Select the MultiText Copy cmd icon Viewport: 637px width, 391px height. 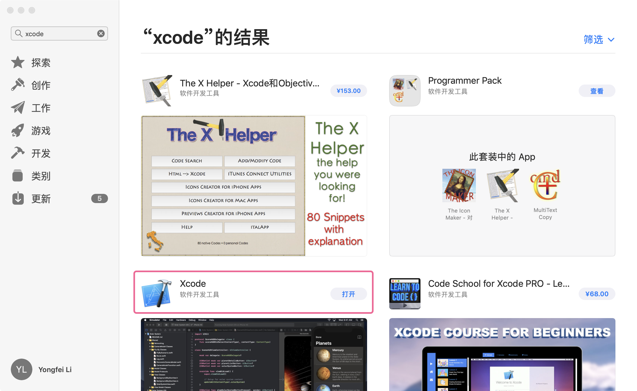545,186
